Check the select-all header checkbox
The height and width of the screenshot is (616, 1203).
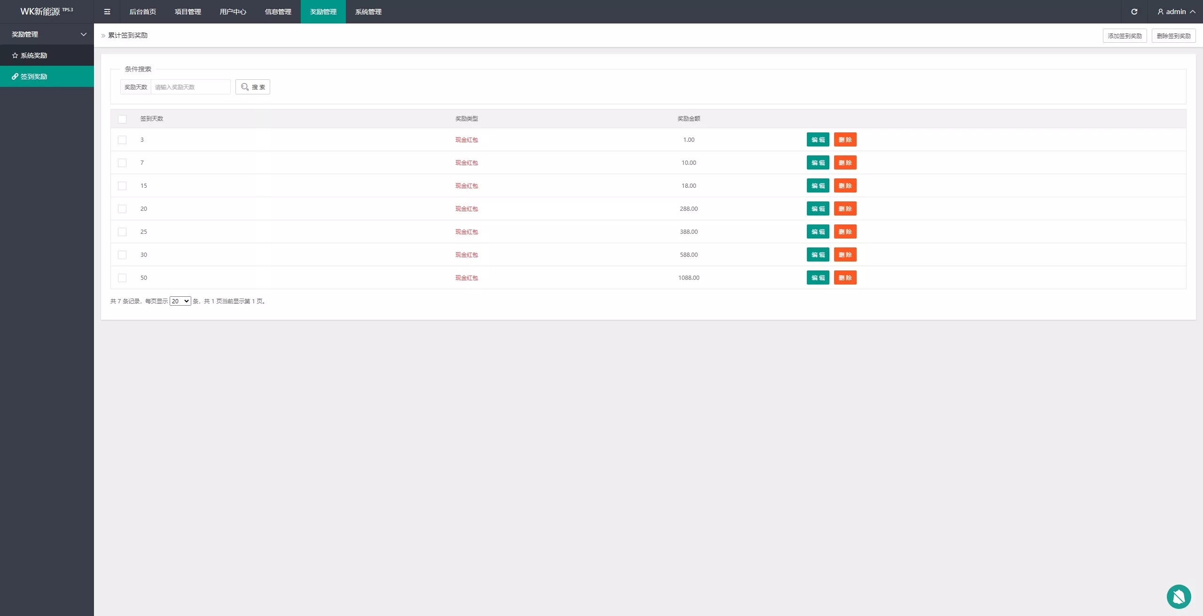(x=122, y=119)
